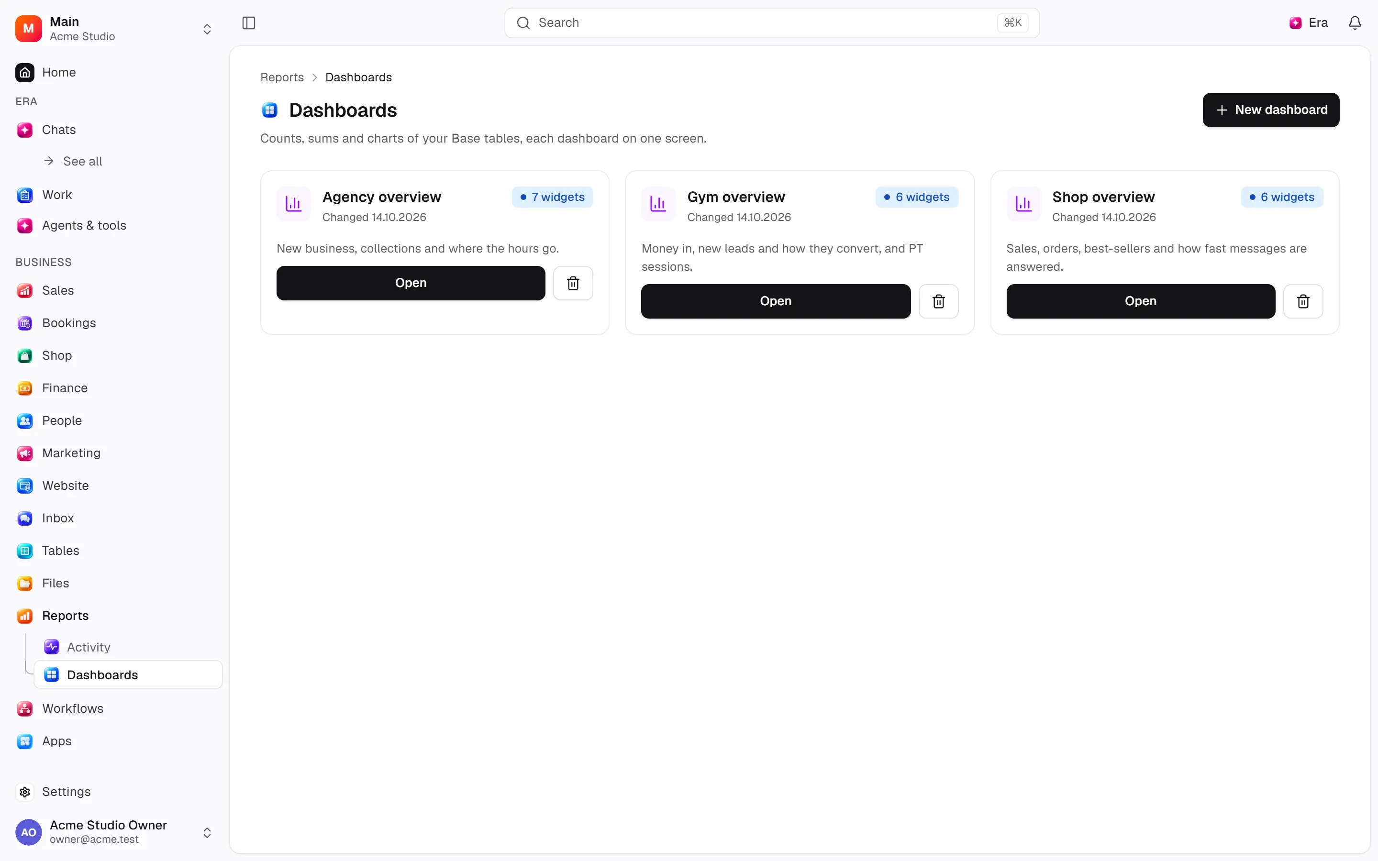1378x861 pixels.
Task: Click the Home icon in sidebar
Action: [x=24, y=72]
